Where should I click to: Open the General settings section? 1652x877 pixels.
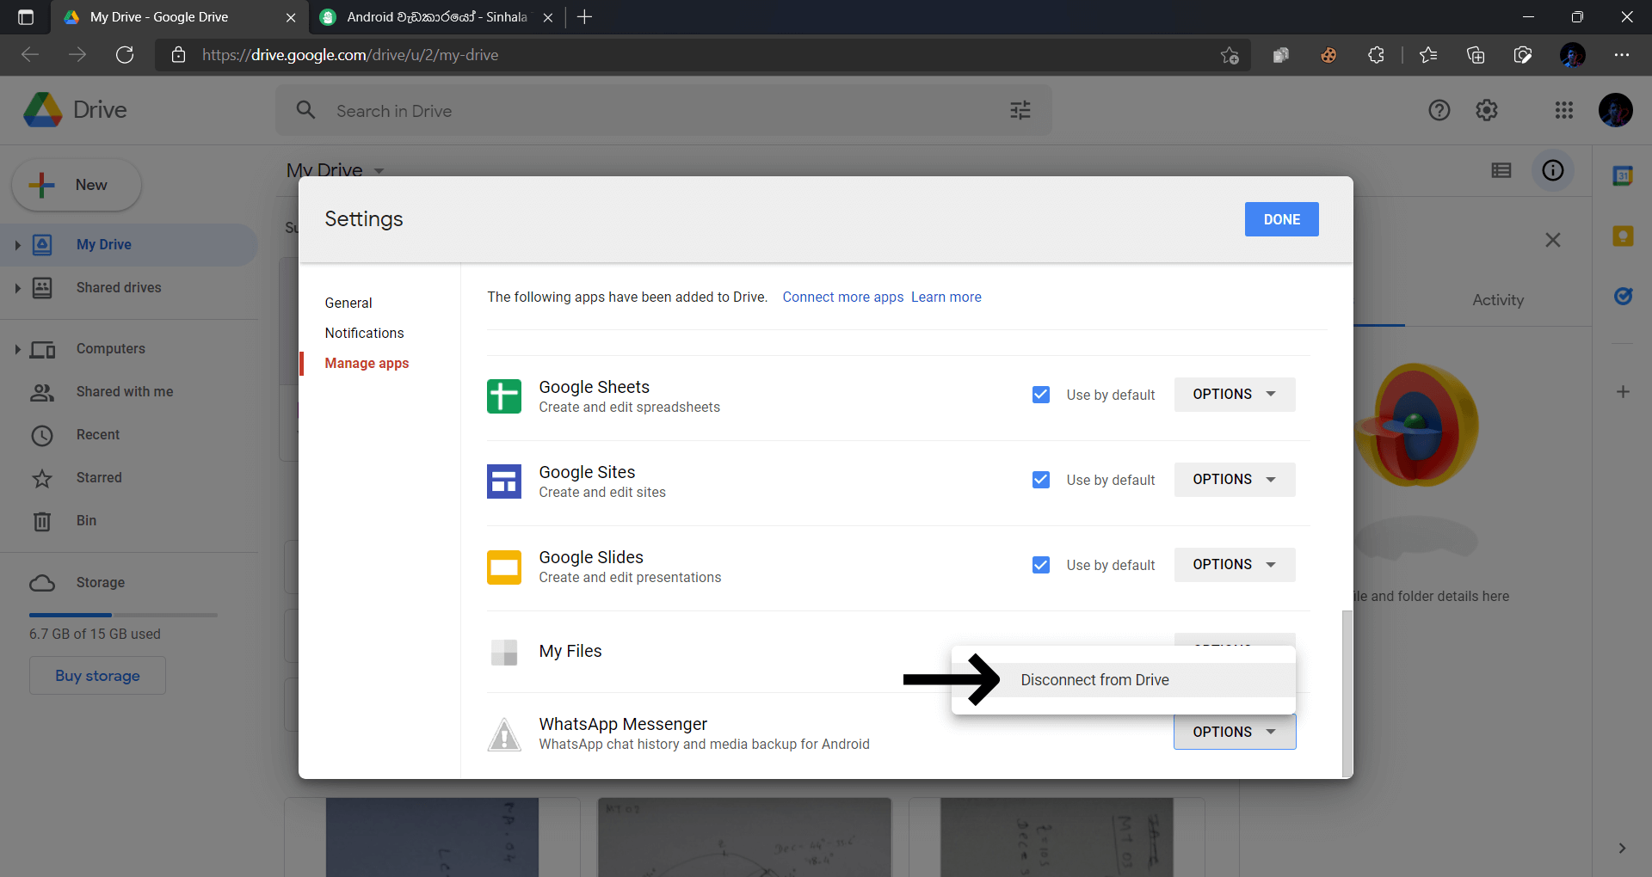point(348,303)
